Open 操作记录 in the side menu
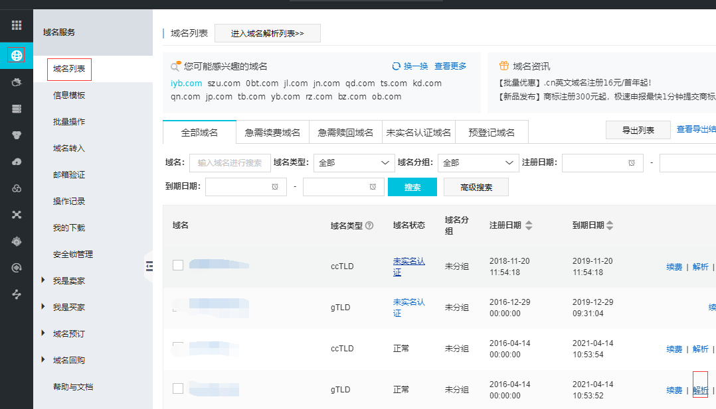716x409 pixels. 69,201
